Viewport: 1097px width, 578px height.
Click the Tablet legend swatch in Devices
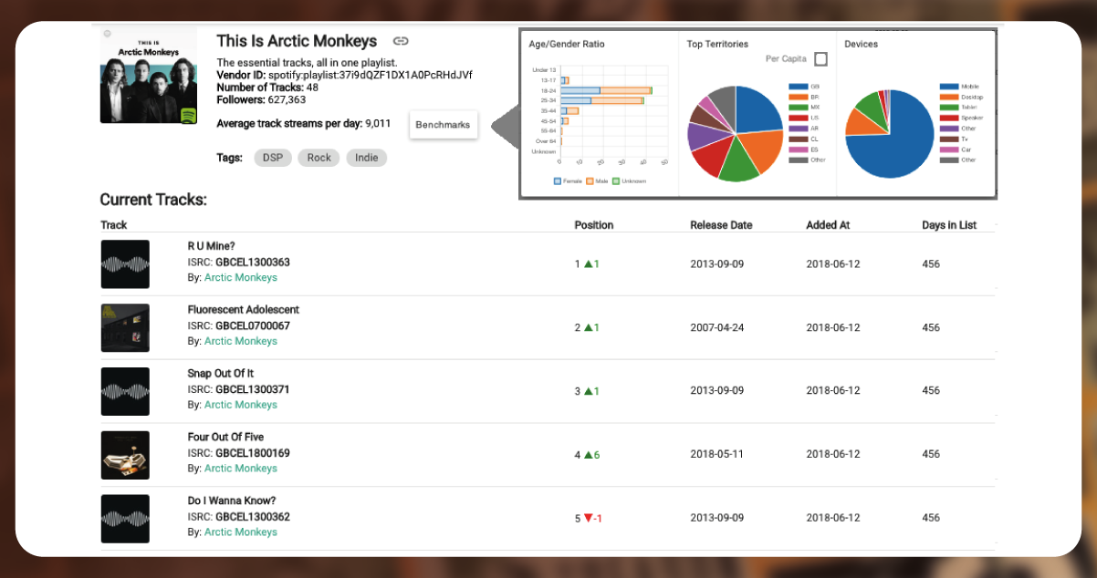pos(948,108)
